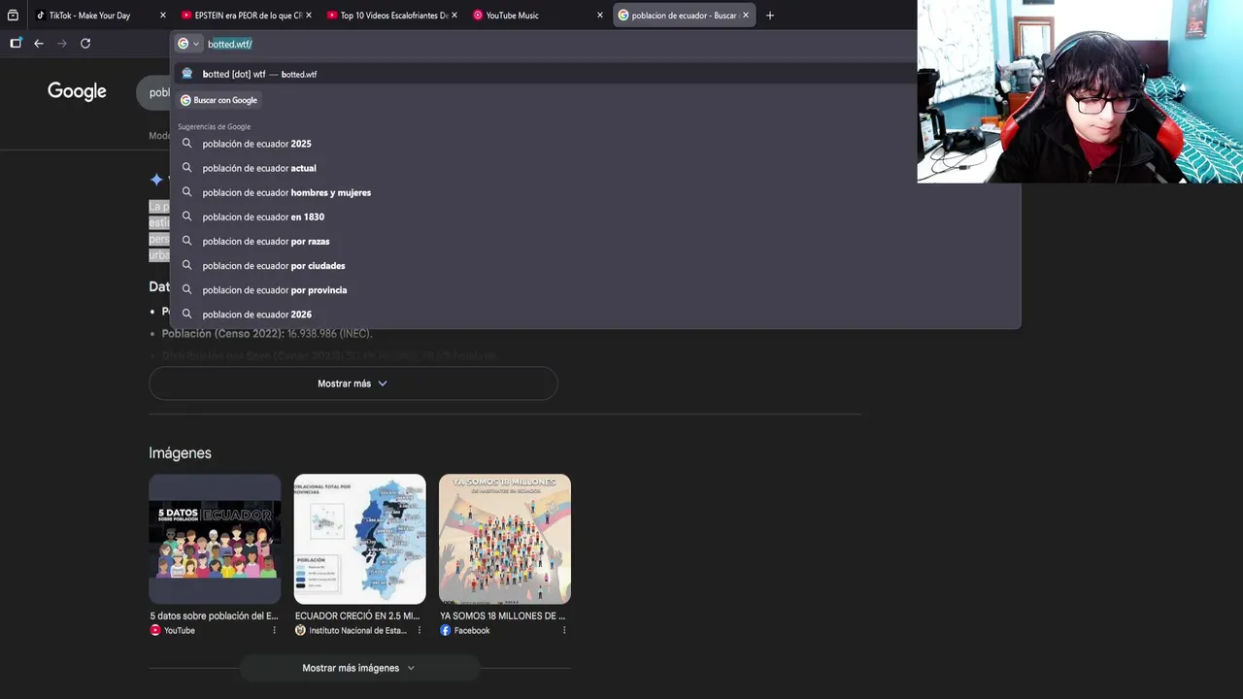This screenshot has width=1243, height=699.
Task: Open a new tab with the plus button
Action: click(x=770, y=16)
